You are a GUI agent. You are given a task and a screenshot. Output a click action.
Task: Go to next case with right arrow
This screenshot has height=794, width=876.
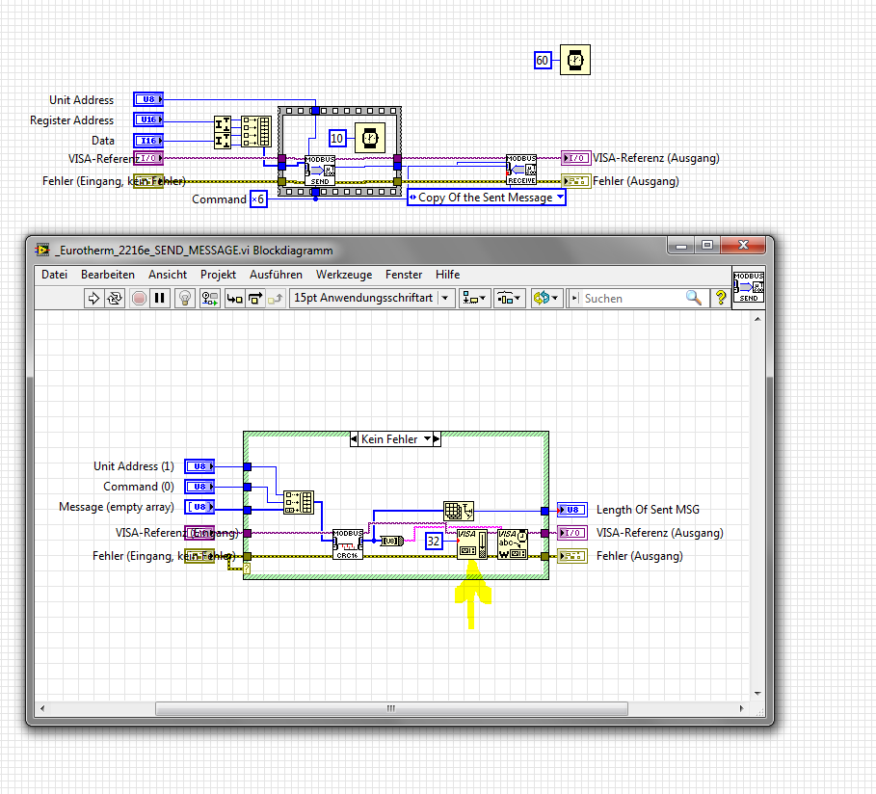(x=437, y=439)
